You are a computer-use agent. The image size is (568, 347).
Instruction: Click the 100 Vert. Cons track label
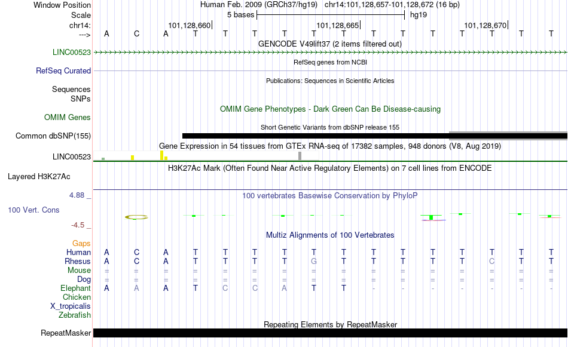coord(33,210)
